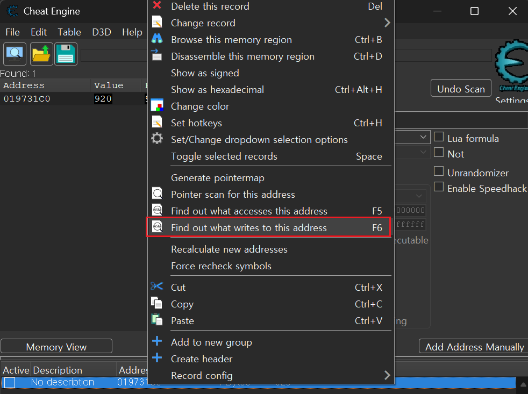Click the gear icon for dropdown selection options
The image size is (528, 394).
pos(156,139)
